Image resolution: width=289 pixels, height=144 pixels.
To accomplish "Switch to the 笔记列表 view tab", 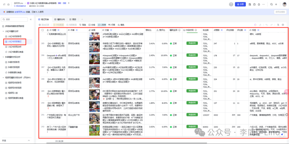I will click(x=44, y=19).
